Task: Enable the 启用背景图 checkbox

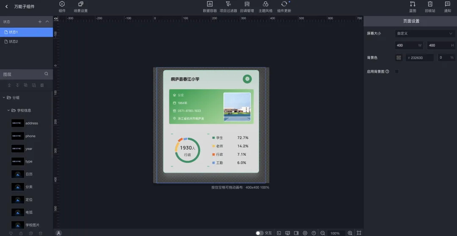Action: tap(396, 71)
